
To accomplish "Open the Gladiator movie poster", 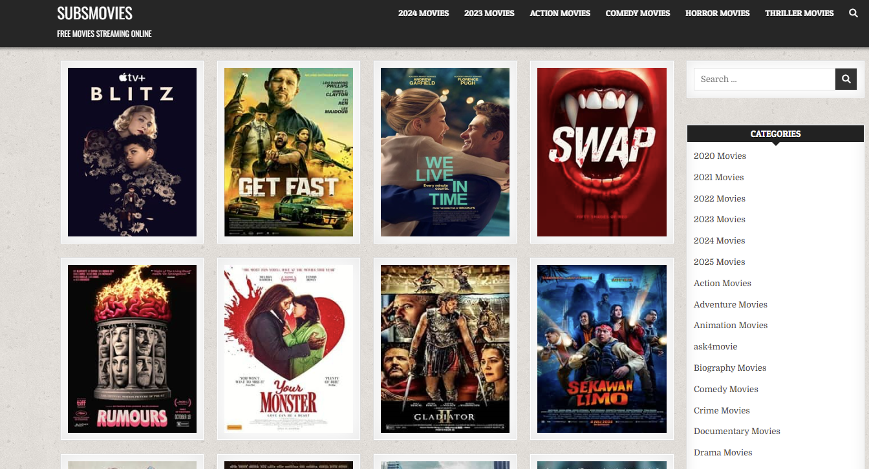I will (445, 349).
